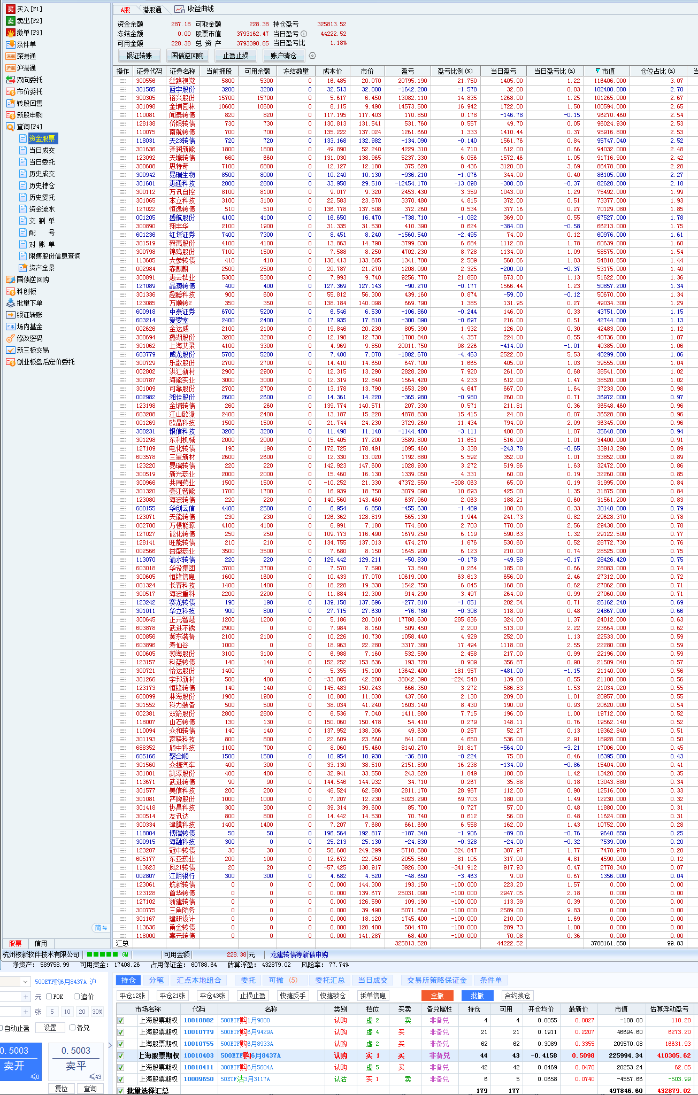698x1095 pixels.
Task: Click the 快捷反手 button
Action: [x=293, y=996]
